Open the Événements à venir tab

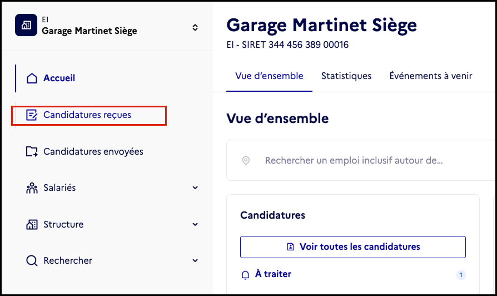click(431, 76)
